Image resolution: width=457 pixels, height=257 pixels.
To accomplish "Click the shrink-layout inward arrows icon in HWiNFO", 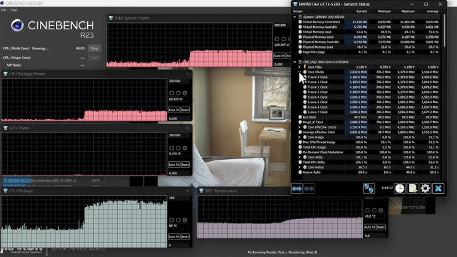I will click(x=309, y=189).
